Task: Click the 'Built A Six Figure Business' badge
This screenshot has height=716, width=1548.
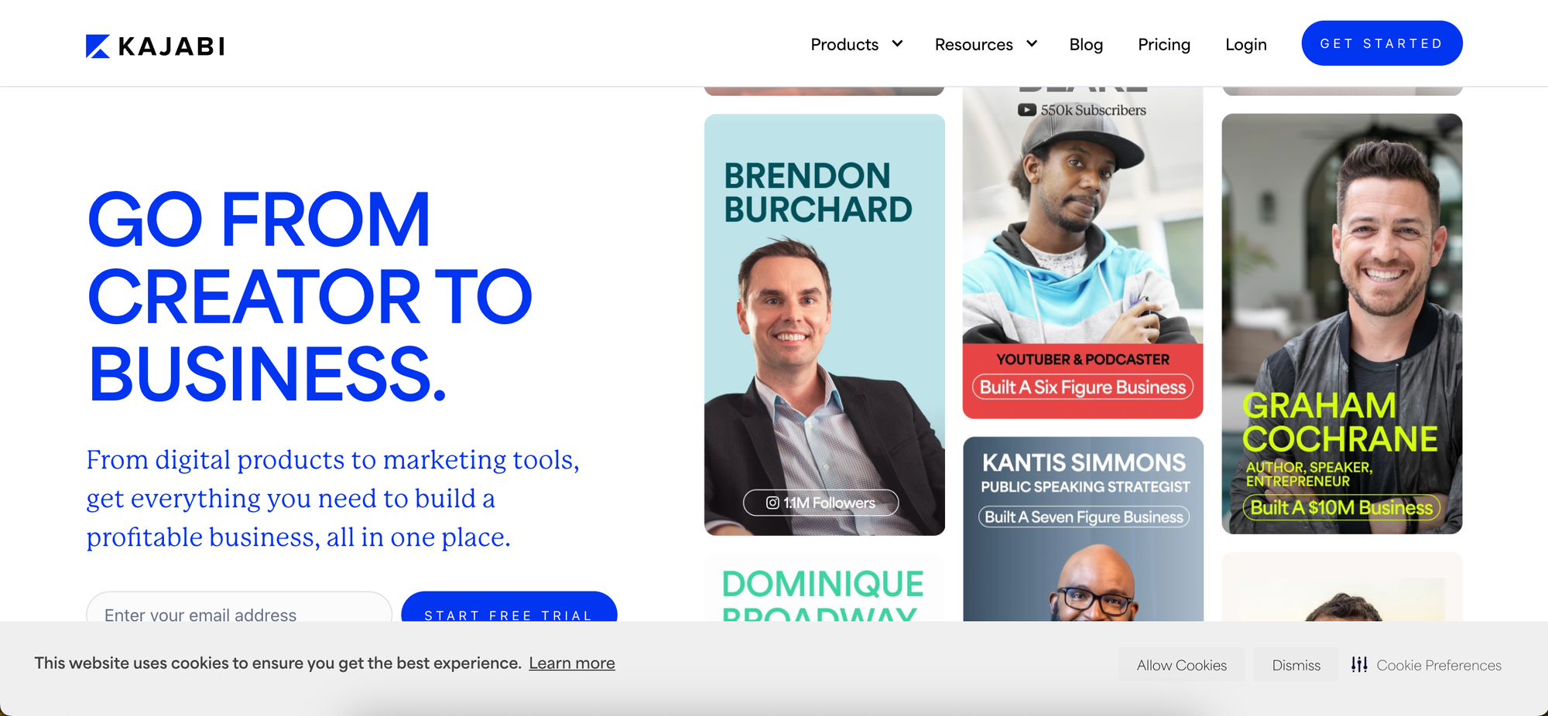Action: pyautogui.click(x=1083, y=387)
